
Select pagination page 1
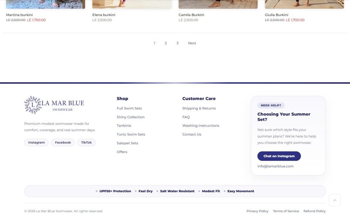pos(154,43)
